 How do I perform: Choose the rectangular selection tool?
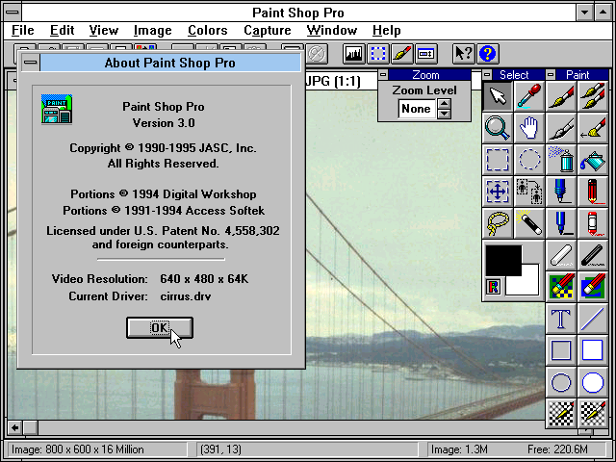click(498, 160)
